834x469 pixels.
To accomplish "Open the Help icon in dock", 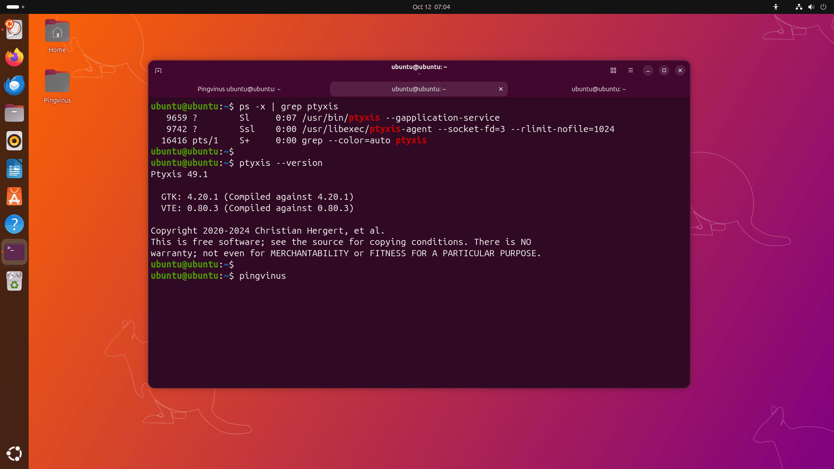I will pos(14,225).
